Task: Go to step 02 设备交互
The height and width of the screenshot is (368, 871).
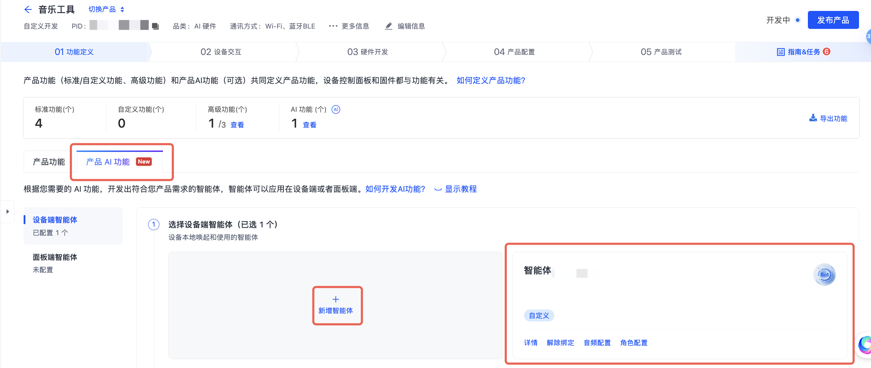Action: [221, 52]
